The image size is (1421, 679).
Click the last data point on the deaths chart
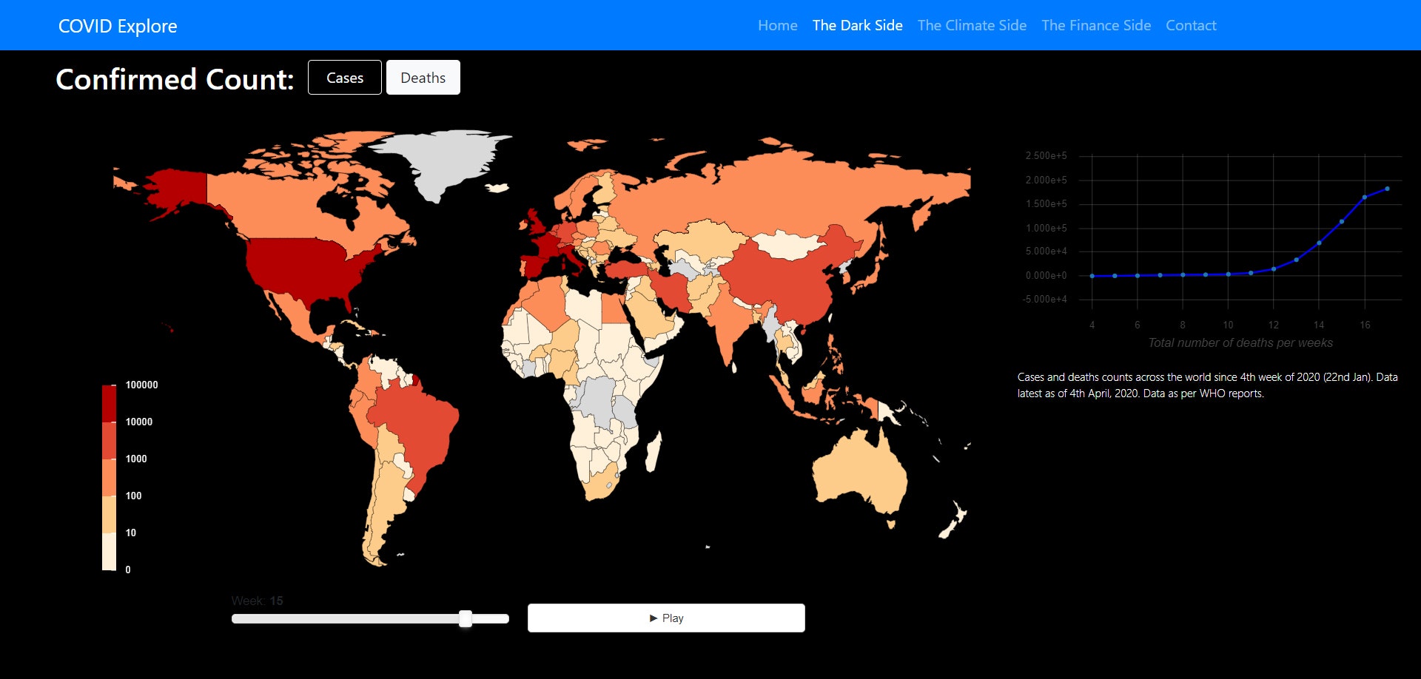coord(1387,189)
